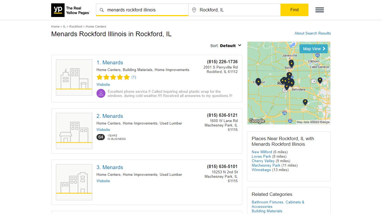Open the Sort Default dropdown
The width and height of the screenshot is (382, 214).
point(226,46)
